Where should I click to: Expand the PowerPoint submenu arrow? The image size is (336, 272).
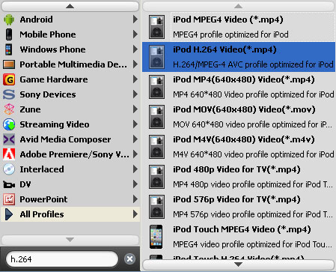135,199
